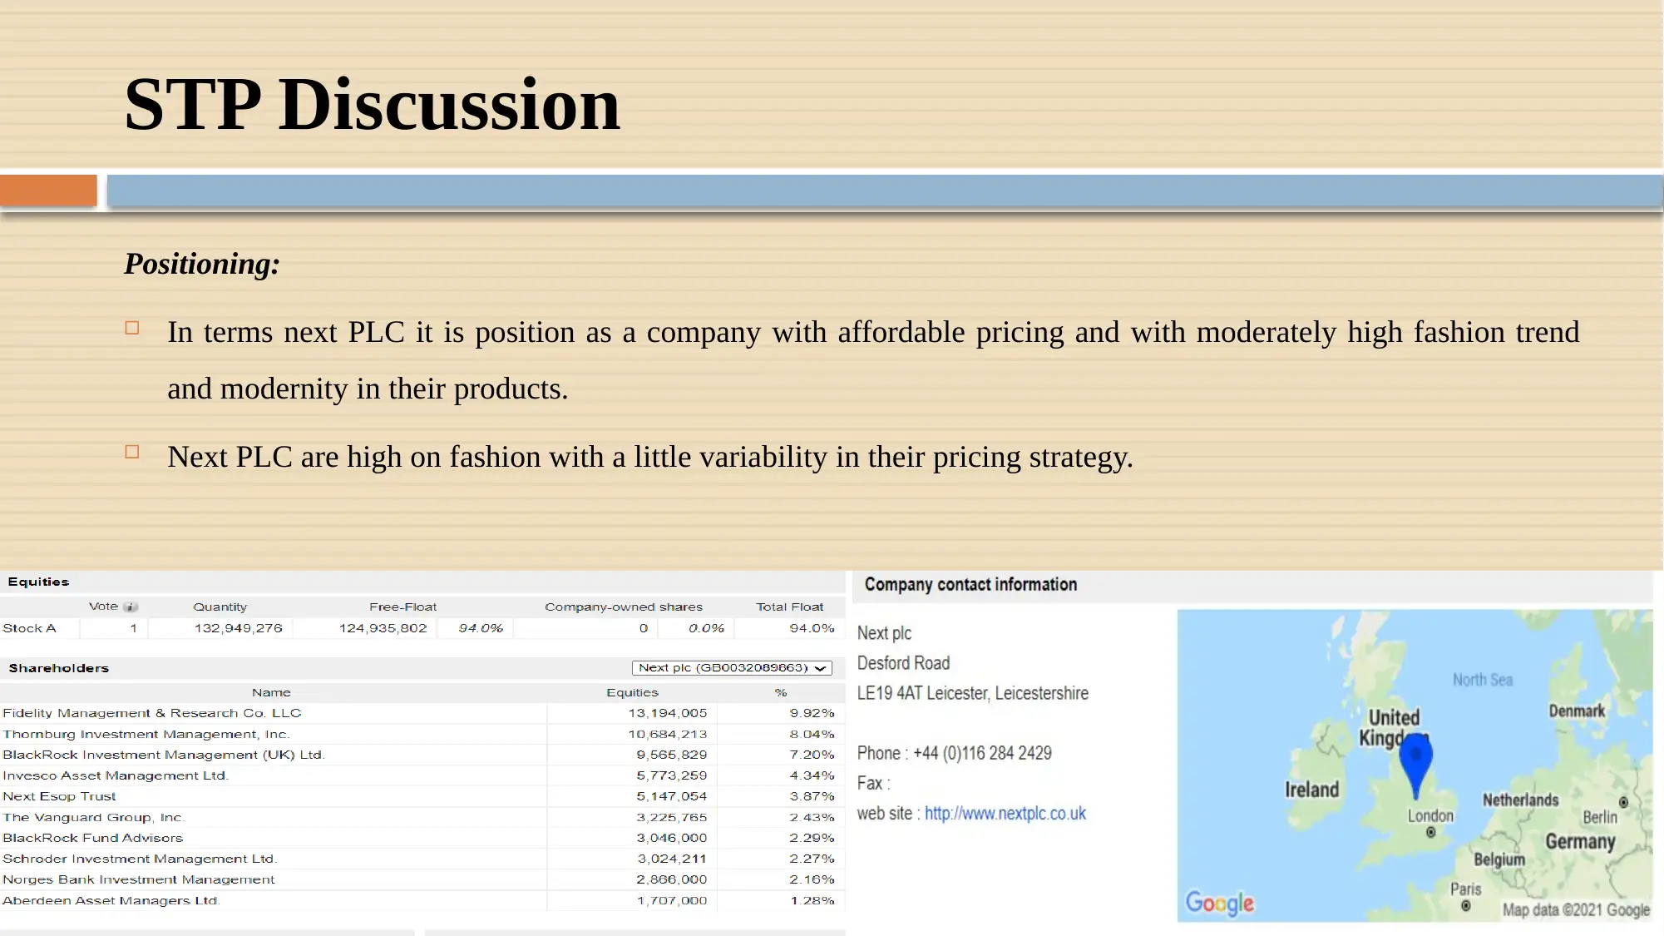The width and height of the screenshot is (1664, 936).
Task: Click the 9.92% percentage cell
Action: [812, 713]
